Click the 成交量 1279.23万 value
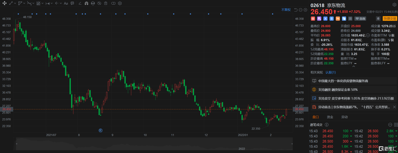 [388, 26]
